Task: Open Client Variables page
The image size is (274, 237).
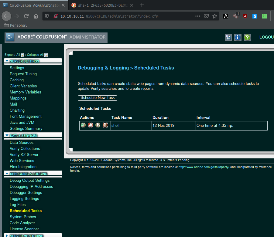Action: [23, 86]
